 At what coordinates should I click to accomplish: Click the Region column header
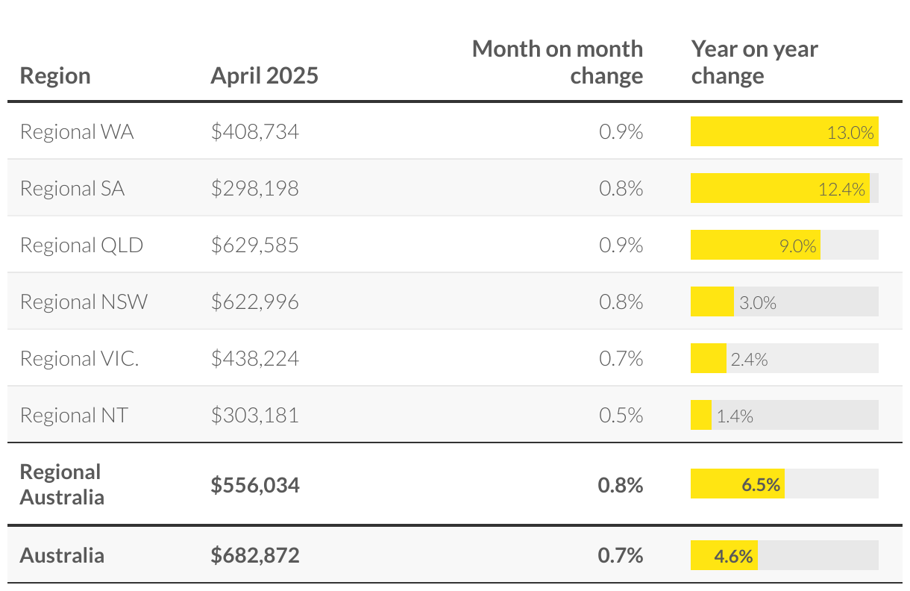tap(55, 76)
